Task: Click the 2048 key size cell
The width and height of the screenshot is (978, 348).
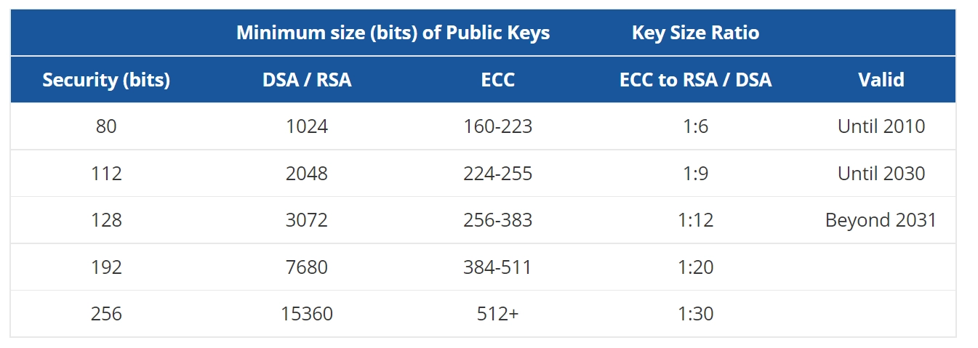Action: [x=307, y=174]
